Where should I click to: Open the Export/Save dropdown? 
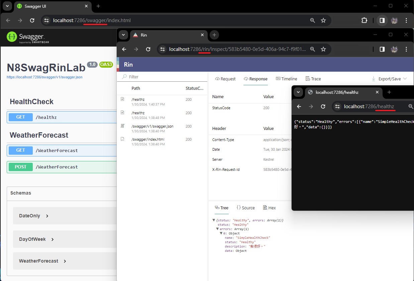pos(390,79)
